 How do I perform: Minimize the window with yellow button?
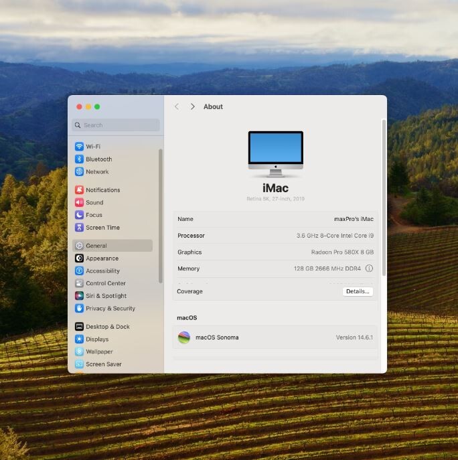(88, 106)
